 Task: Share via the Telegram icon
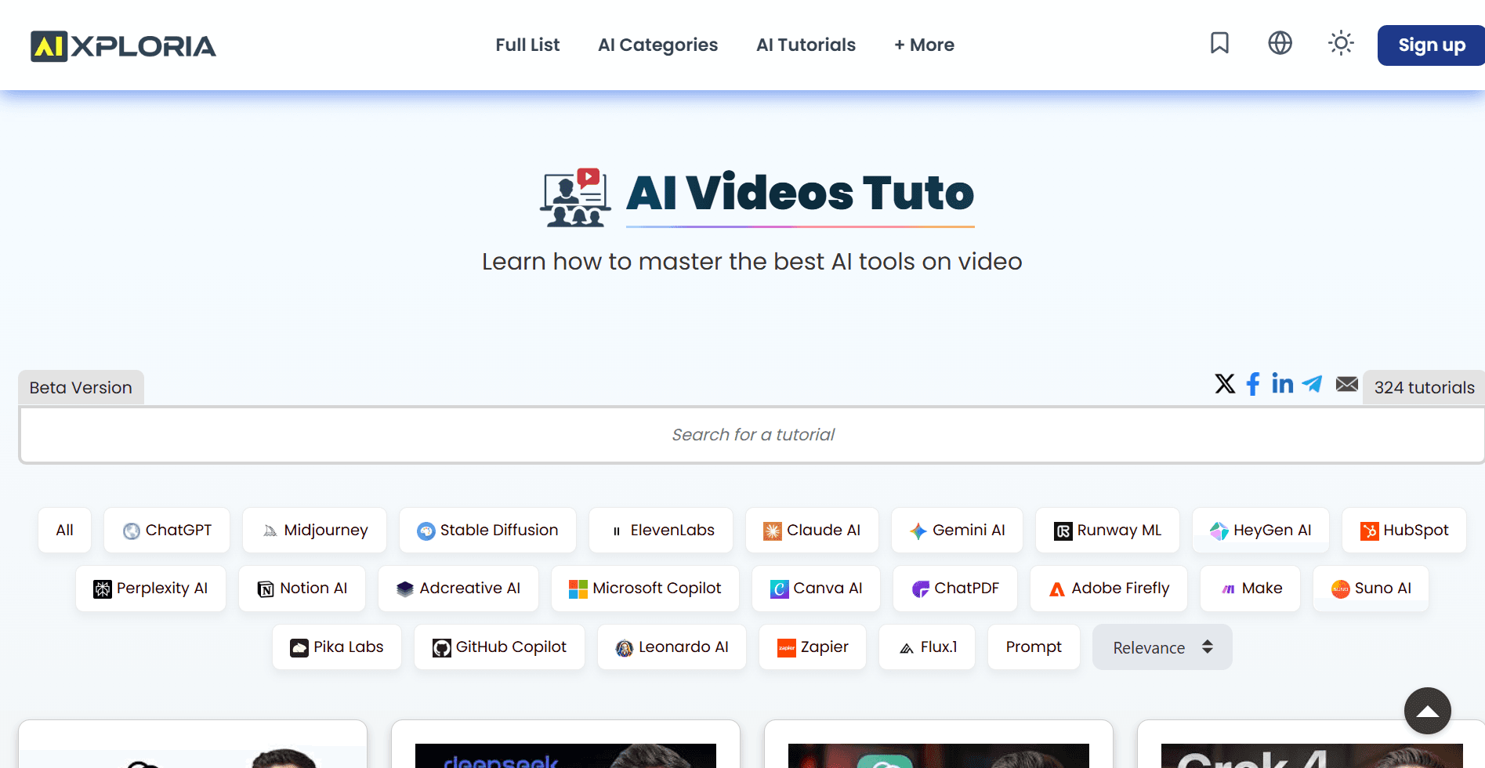pyautogui.click(x=1313, y=384)
